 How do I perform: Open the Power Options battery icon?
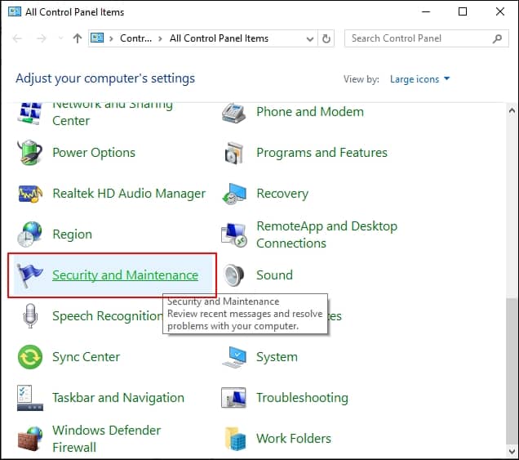coord(30,153)
